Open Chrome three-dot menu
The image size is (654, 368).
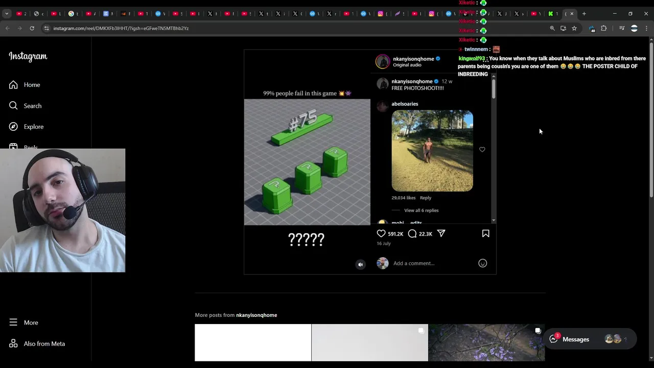tap(646, 28)
